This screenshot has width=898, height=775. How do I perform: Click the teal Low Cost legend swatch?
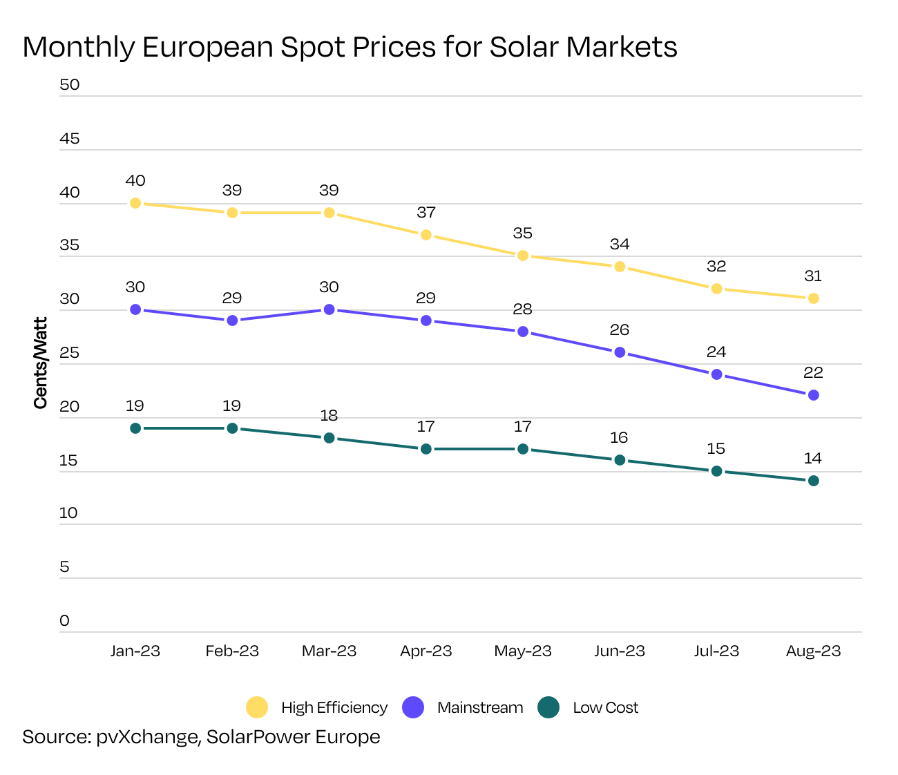pyautogui.click(x=548, y=707)
